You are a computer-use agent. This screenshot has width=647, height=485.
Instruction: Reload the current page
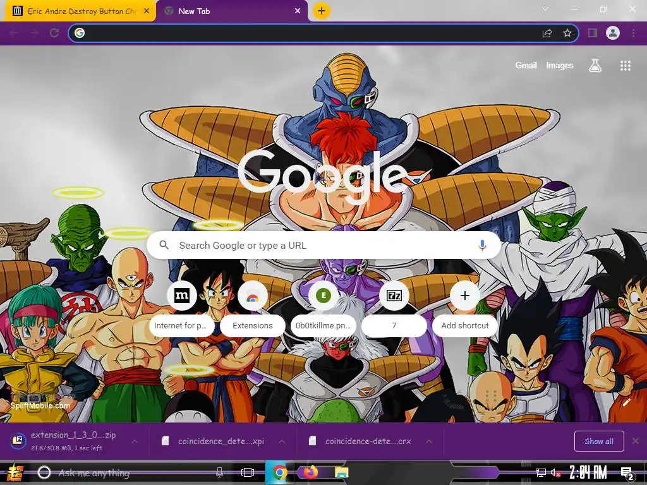coord(54,33)
